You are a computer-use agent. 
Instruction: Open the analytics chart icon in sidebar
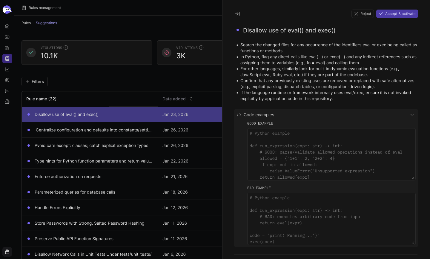pos(7,69)
